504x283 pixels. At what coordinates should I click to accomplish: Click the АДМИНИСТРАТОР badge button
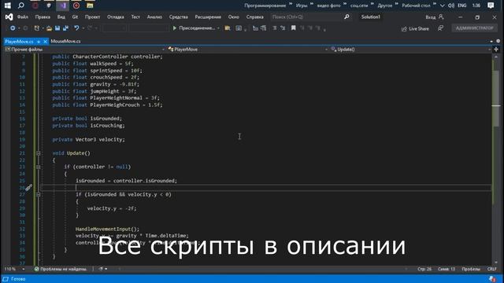tap(474, 28)
